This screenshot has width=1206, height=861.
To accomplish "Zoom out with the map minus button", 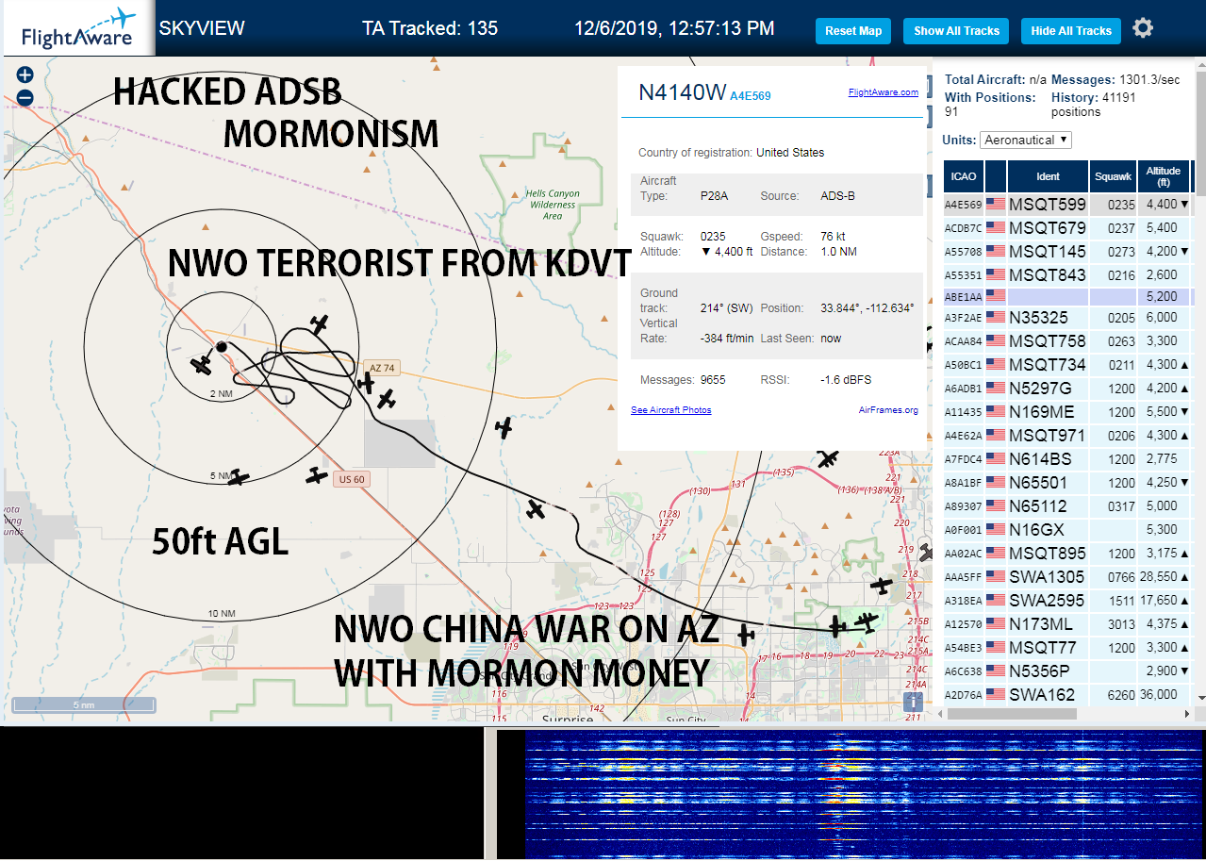I will [x=25, y=97].
